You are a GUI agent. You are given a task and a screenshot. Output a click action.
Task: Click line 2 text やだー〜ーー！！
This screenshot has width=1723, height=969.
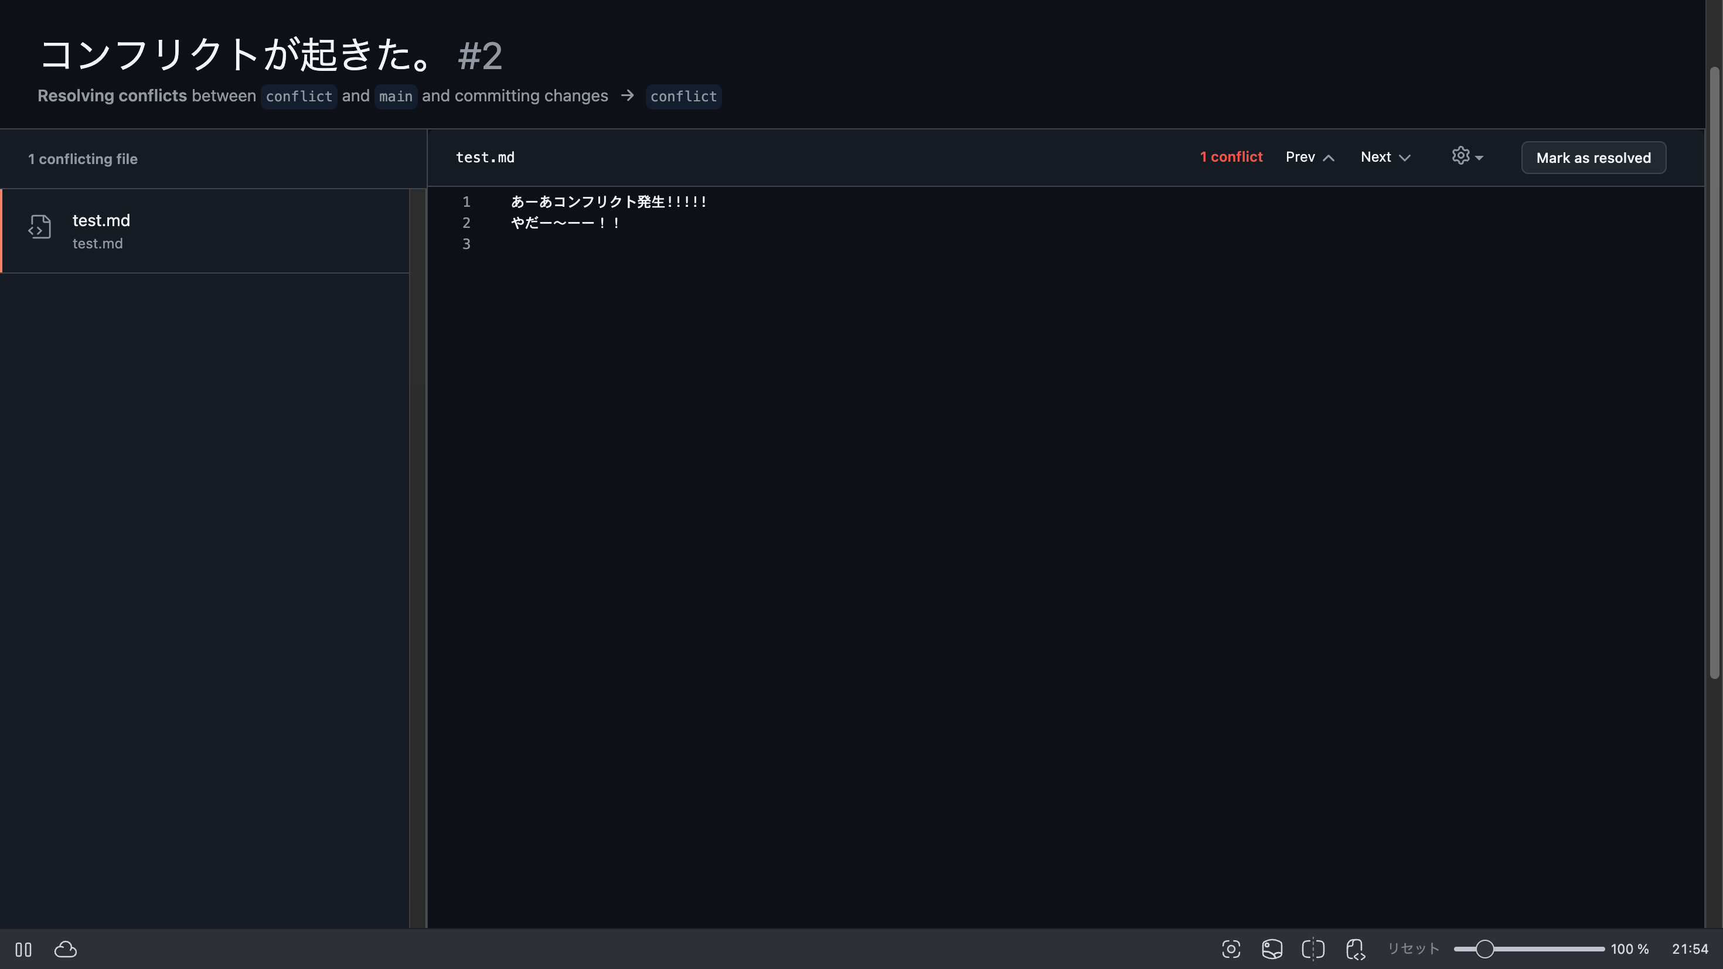tap(566, 223)
